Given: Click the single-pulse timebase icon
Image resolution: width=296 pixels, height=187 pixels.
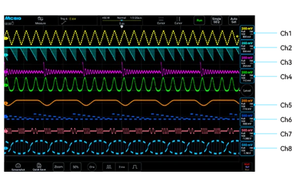Looking at the screenshot, I should pyautogui.click(x=135, y=167).
